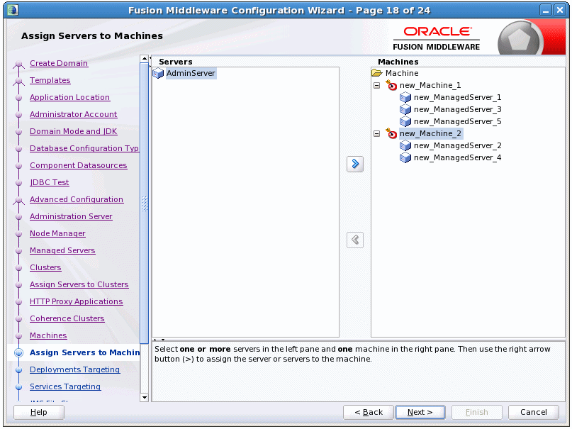Open Assign Servers to Clusters step
This screenshot has width=572, height=429.
(x=79, y=284)
